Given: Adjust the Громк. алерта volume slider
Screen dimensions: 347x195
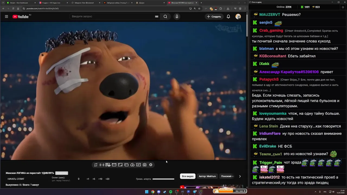Looking at the screenshot, I should tap(163, 179).
